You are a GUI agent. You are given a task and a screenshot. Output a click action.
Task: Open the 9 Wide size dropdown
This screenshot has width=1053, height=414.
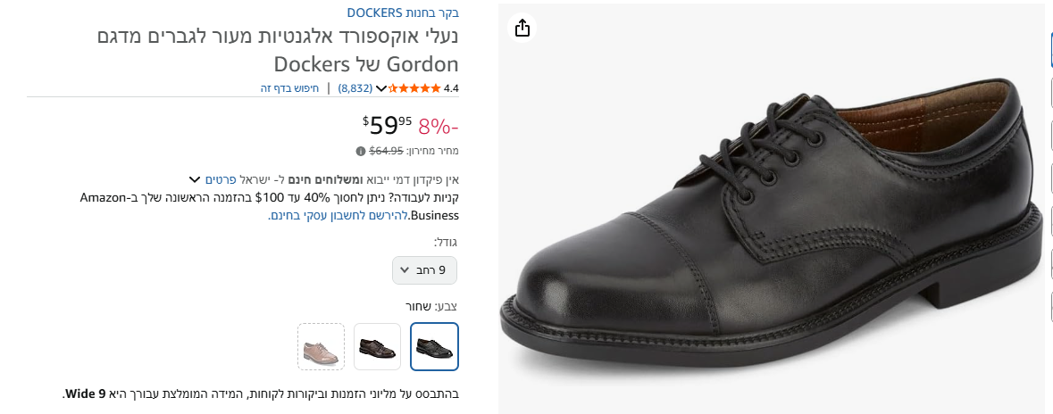coord(424,269)
